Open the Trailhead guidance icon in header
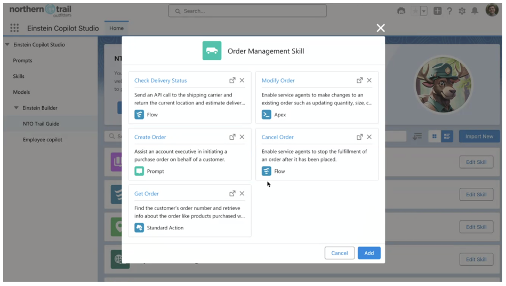The image size is (506, 286). tap(401, 11)
